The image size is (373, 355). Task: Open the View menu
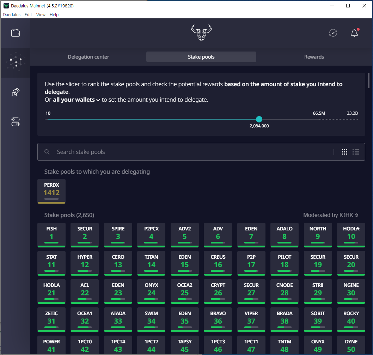tap(41, 15)
